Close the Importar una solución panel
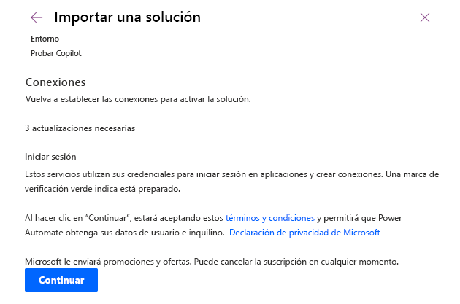Screen dimensions: 460x304 point(425,17)
